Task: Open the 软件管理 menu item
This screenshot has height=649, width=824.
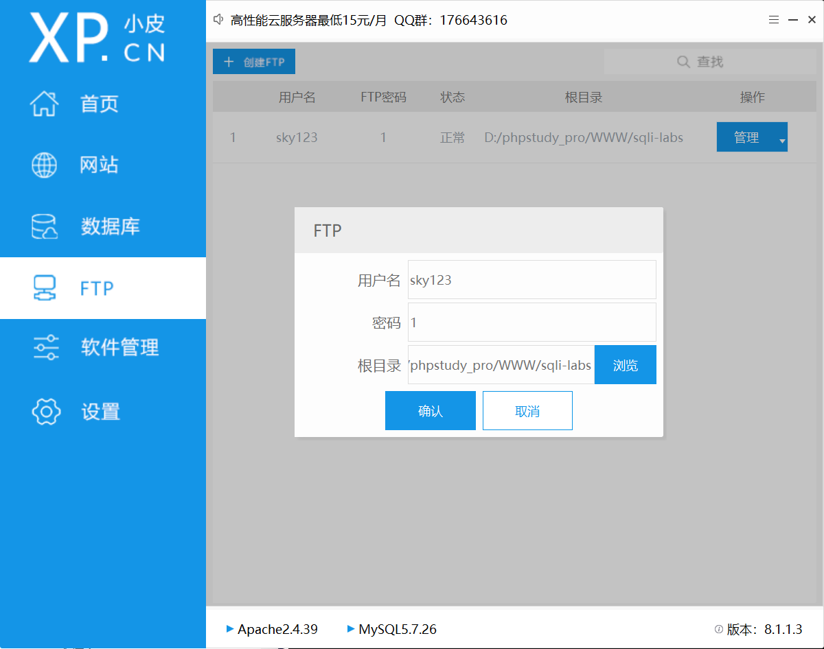Action: point(119,348)
